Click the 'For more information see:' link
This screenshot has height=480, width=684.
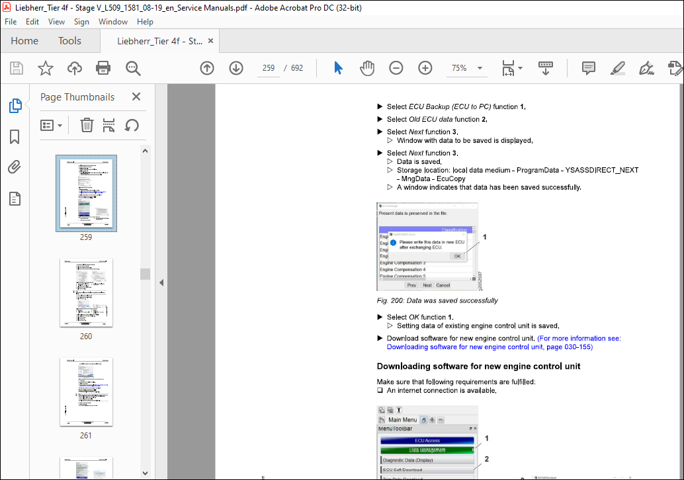point(579,339)
